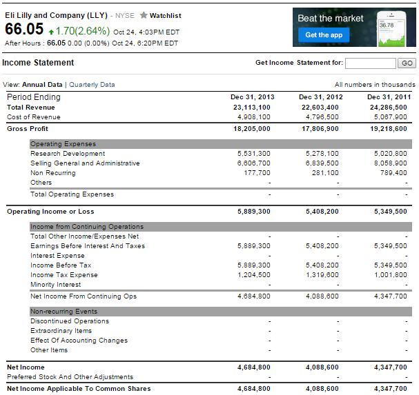This screenshot has width=419, height=395.
Task: Click the Dec 31, 2011 column header
Action: point(389,97)
